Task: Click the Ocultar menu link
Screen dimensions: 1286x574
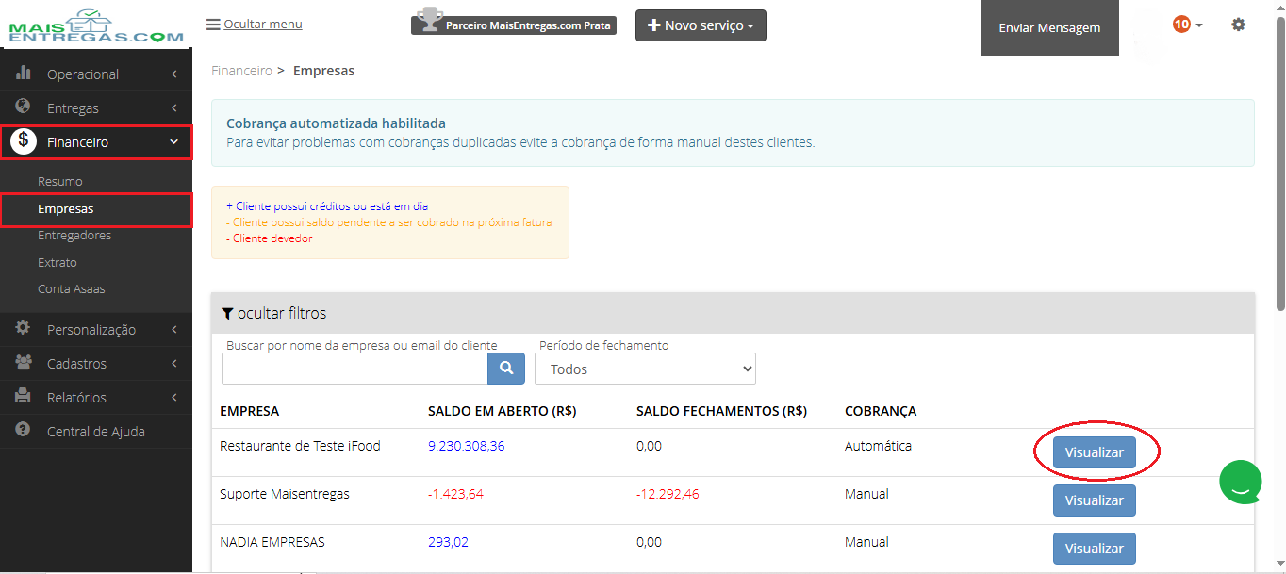Action: [x=263, y=24]
